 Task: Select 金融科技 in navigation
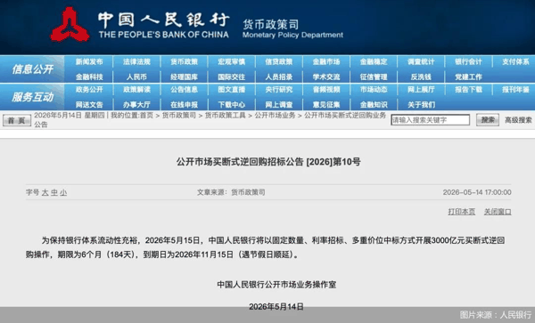pos(89,77)
